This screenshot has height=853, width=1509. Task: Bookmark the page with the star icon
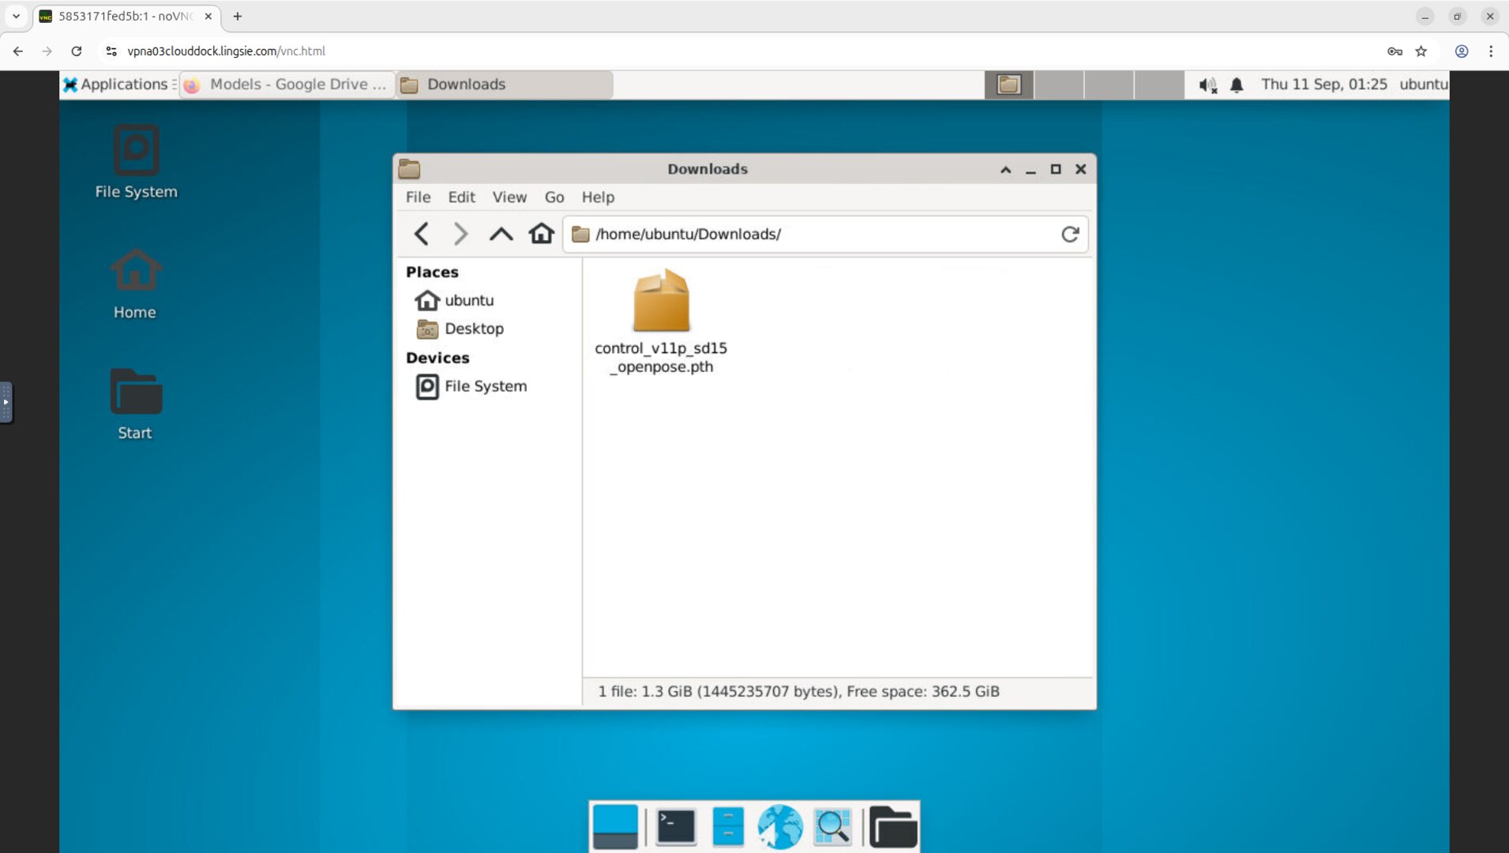[1423, 51]
